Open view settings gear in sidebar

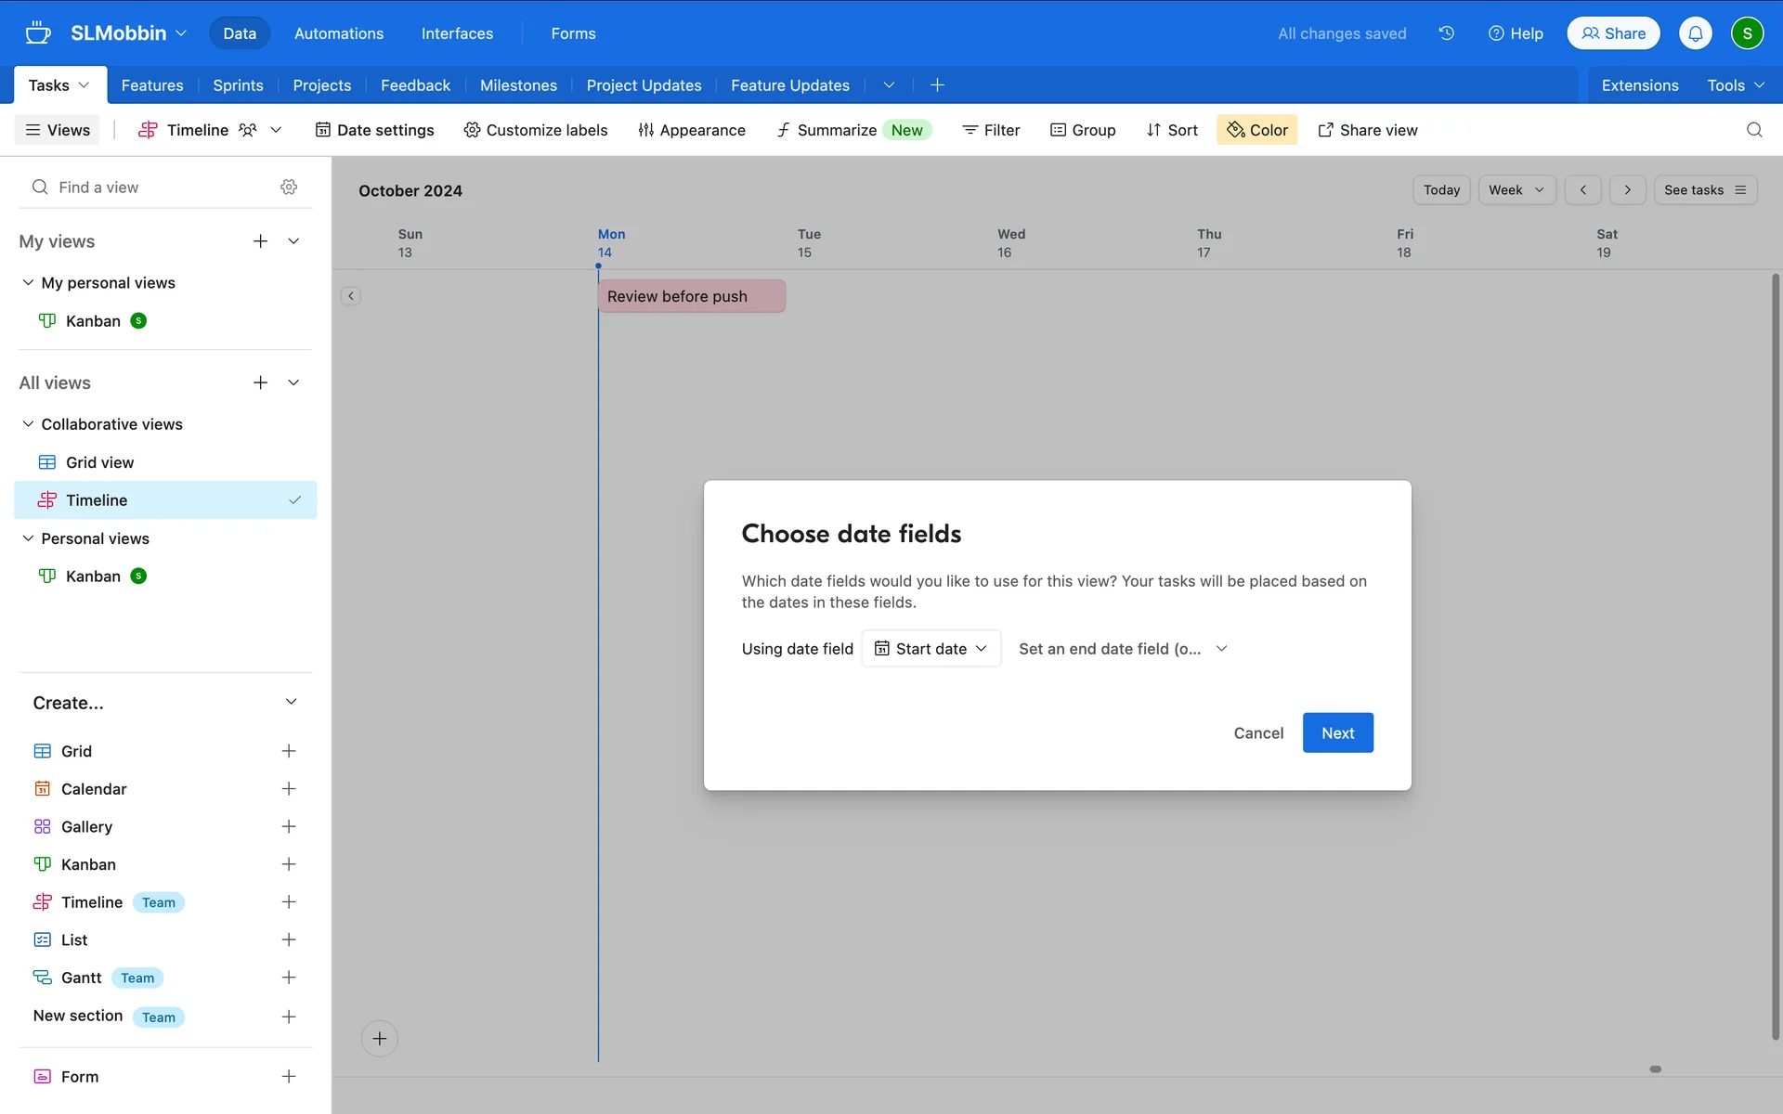tap(289, 187)
